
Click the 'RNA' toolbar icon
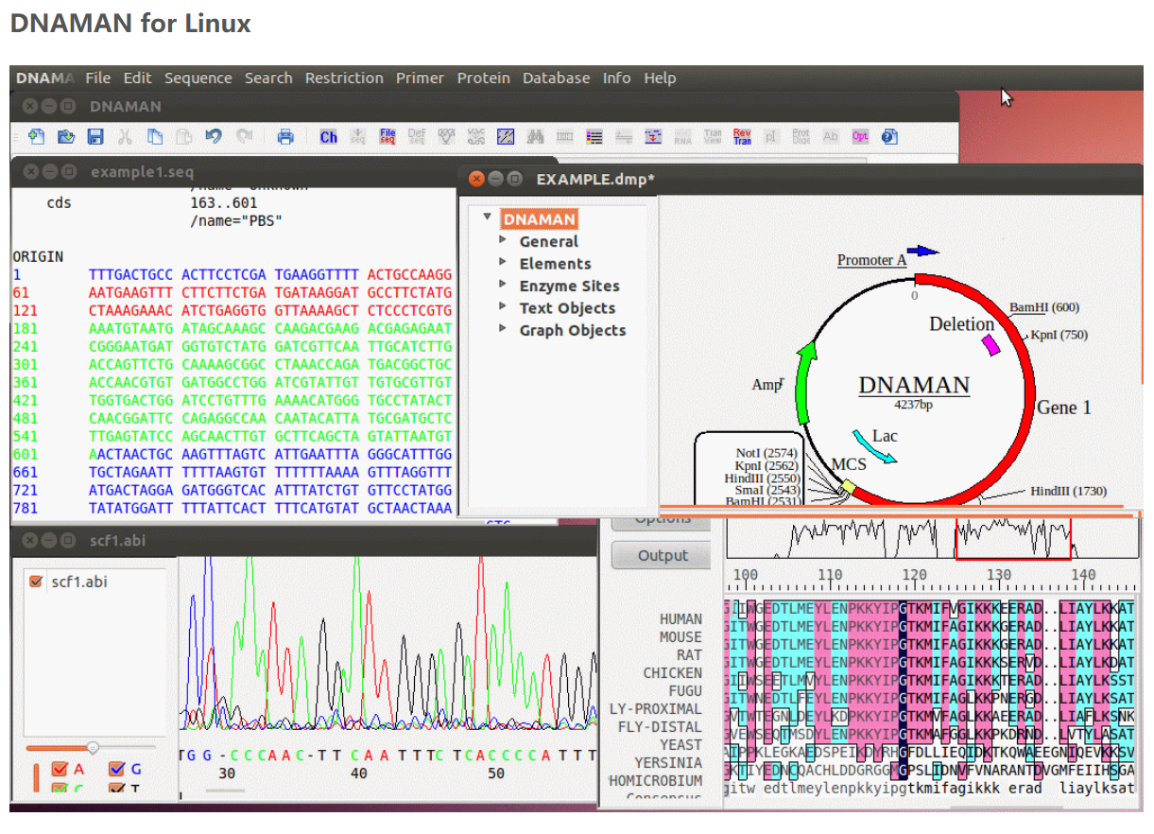[x=682, y=137]
